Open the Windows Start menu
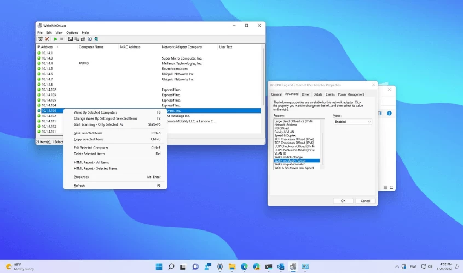Screen dimensions: 463x273 (159, 267)
